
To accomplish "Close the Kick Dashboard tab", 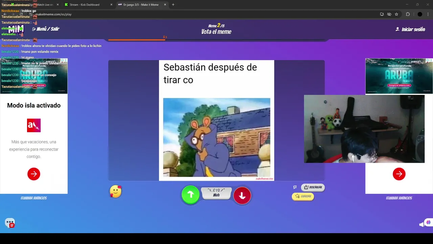I will [111, 5].
